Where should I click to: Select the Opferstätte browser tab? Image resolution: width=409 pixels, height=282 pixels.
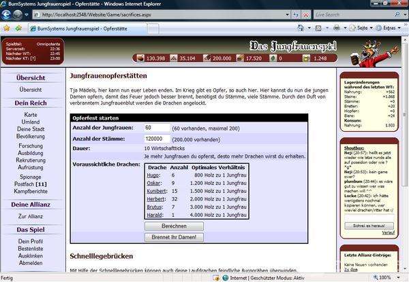click(x=87, y=29)
